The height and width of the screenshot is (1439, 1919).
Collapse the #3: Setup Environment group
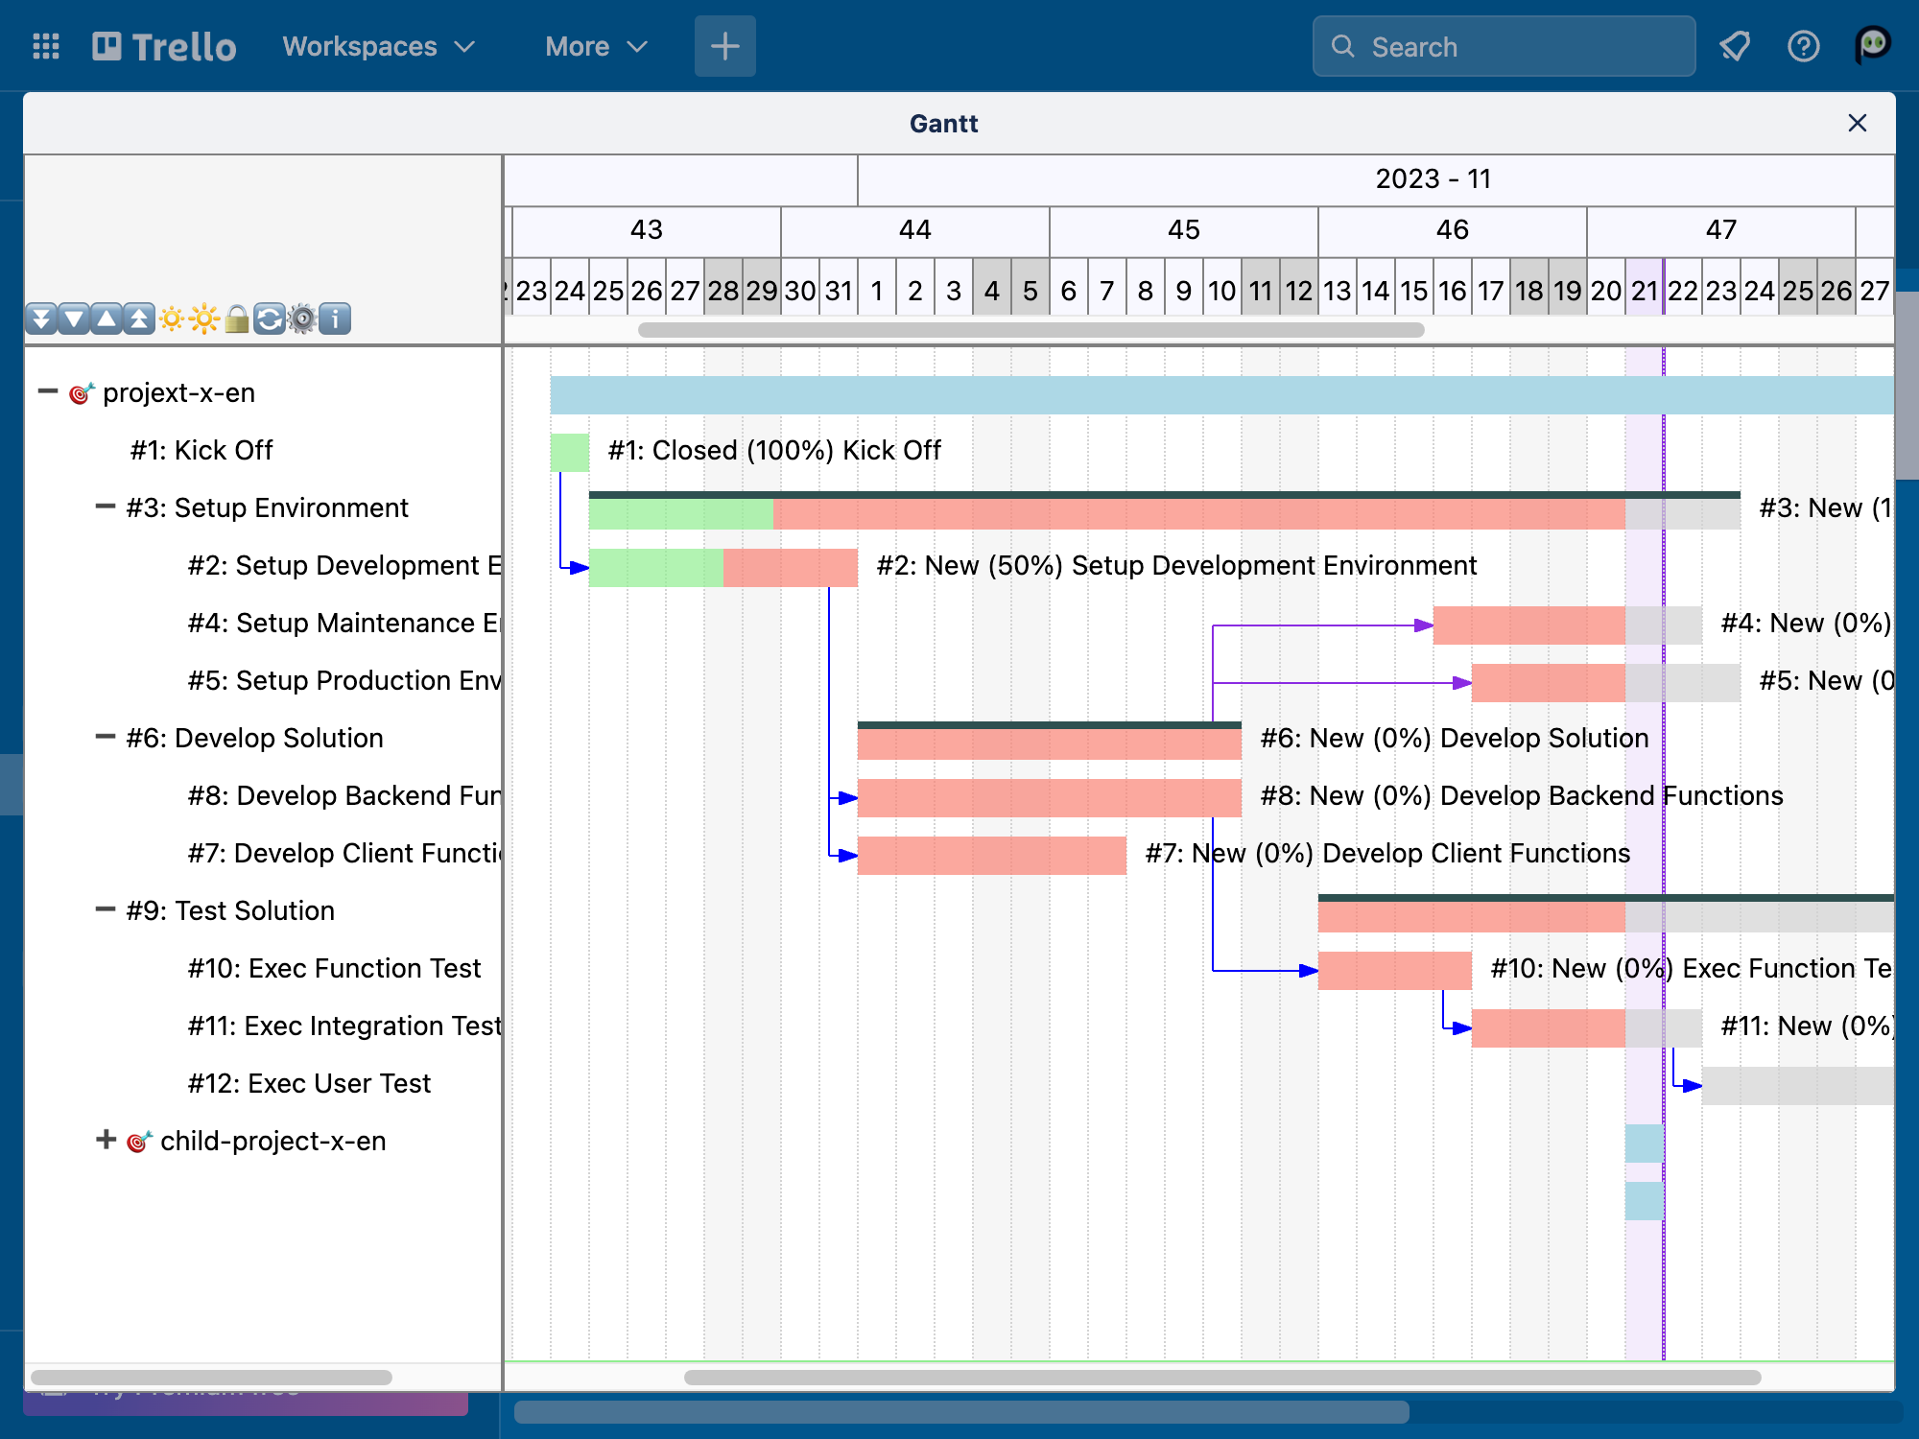[106, 506]
